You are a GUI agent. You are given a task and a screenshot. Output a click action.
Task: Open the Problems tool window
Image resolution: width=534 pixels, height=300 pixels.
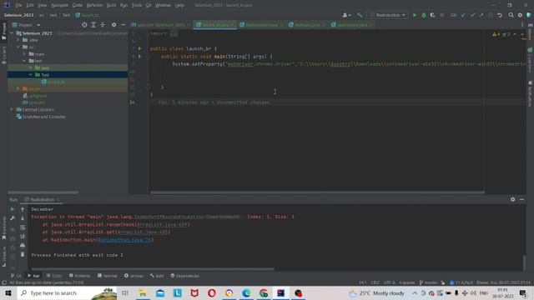tap(80, 276)
